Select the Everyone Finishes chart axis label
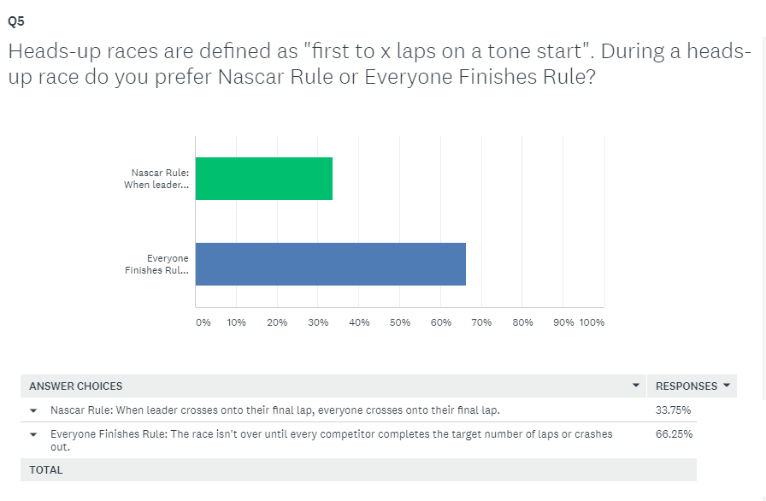Screen dimensions: 766x501 coord(156,264)
